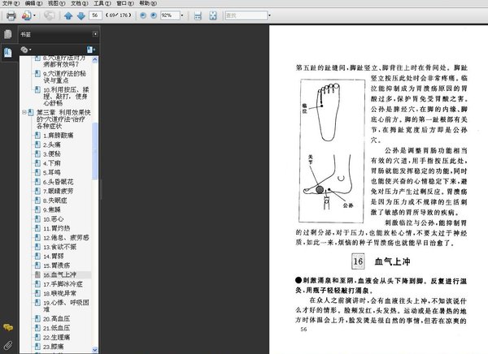
Task: Open the bookmark options gear menu
Action: (25, 50)
